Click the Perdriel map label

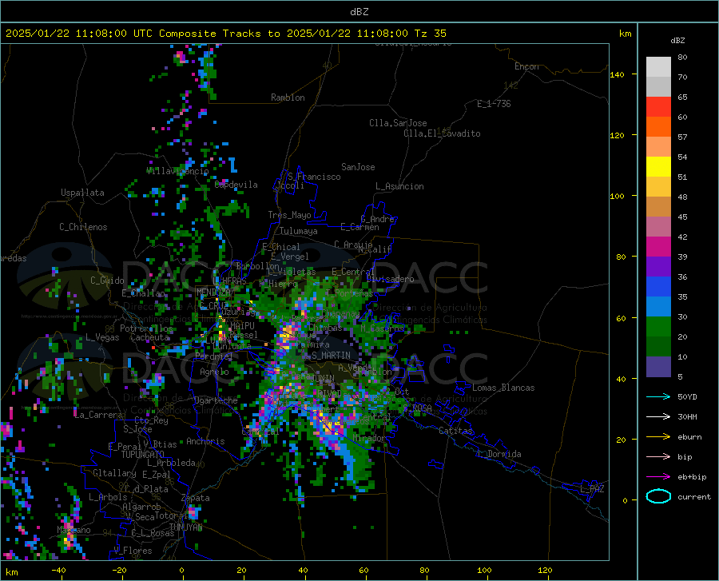214,356
